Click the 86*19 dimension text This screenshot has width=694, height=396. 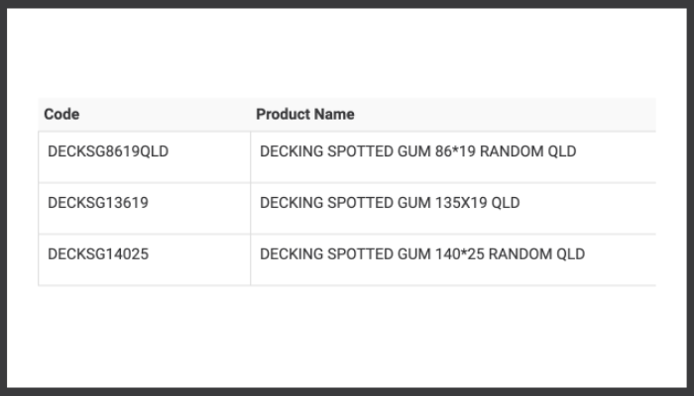pyautogui.click(x=455, y=151)
